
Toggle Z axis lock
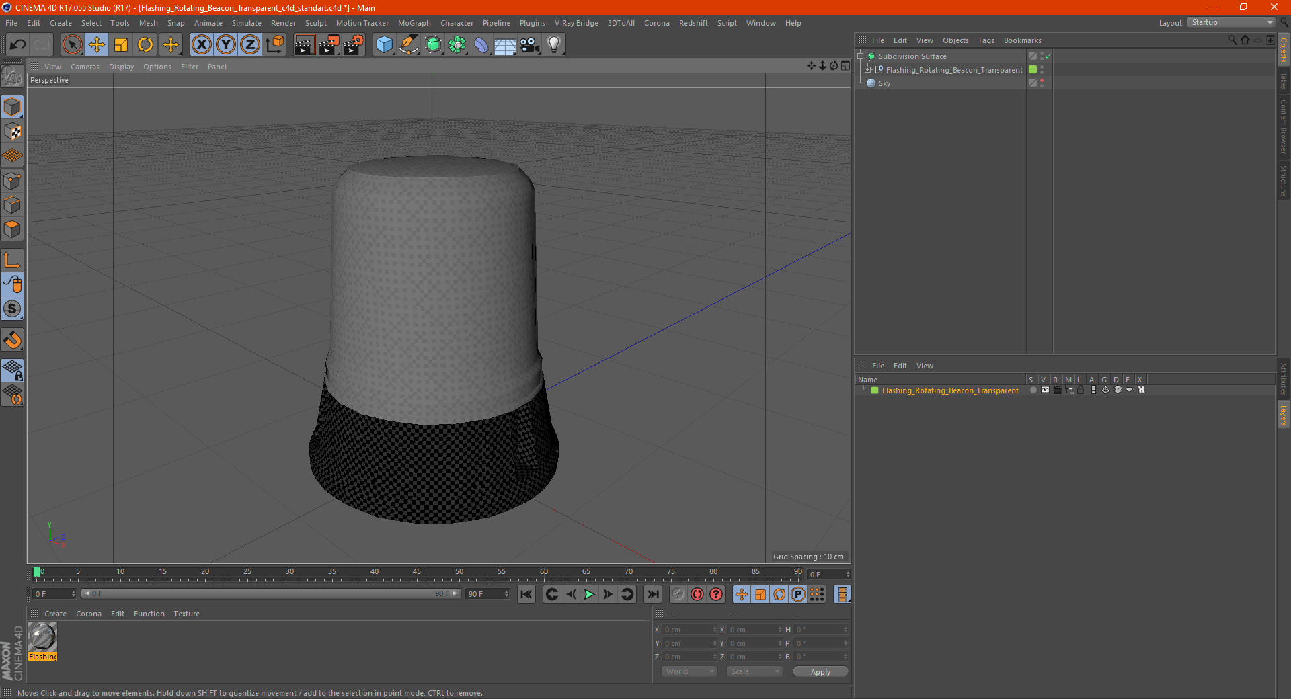coord(250,45)
